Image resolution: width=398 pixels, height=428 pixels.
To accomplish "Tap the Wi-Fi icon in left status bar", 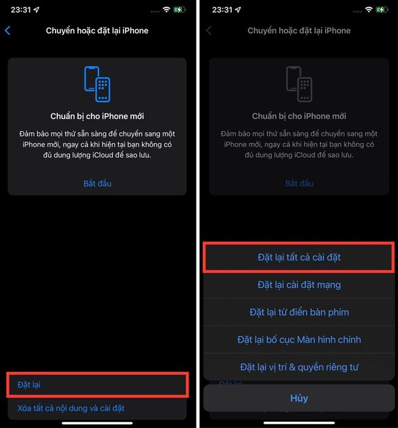I will pos(166,10).
